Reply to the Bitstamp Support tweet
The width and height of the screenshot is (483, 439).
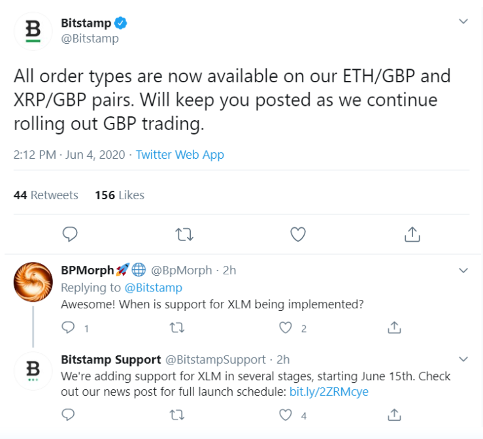[68, 415]
